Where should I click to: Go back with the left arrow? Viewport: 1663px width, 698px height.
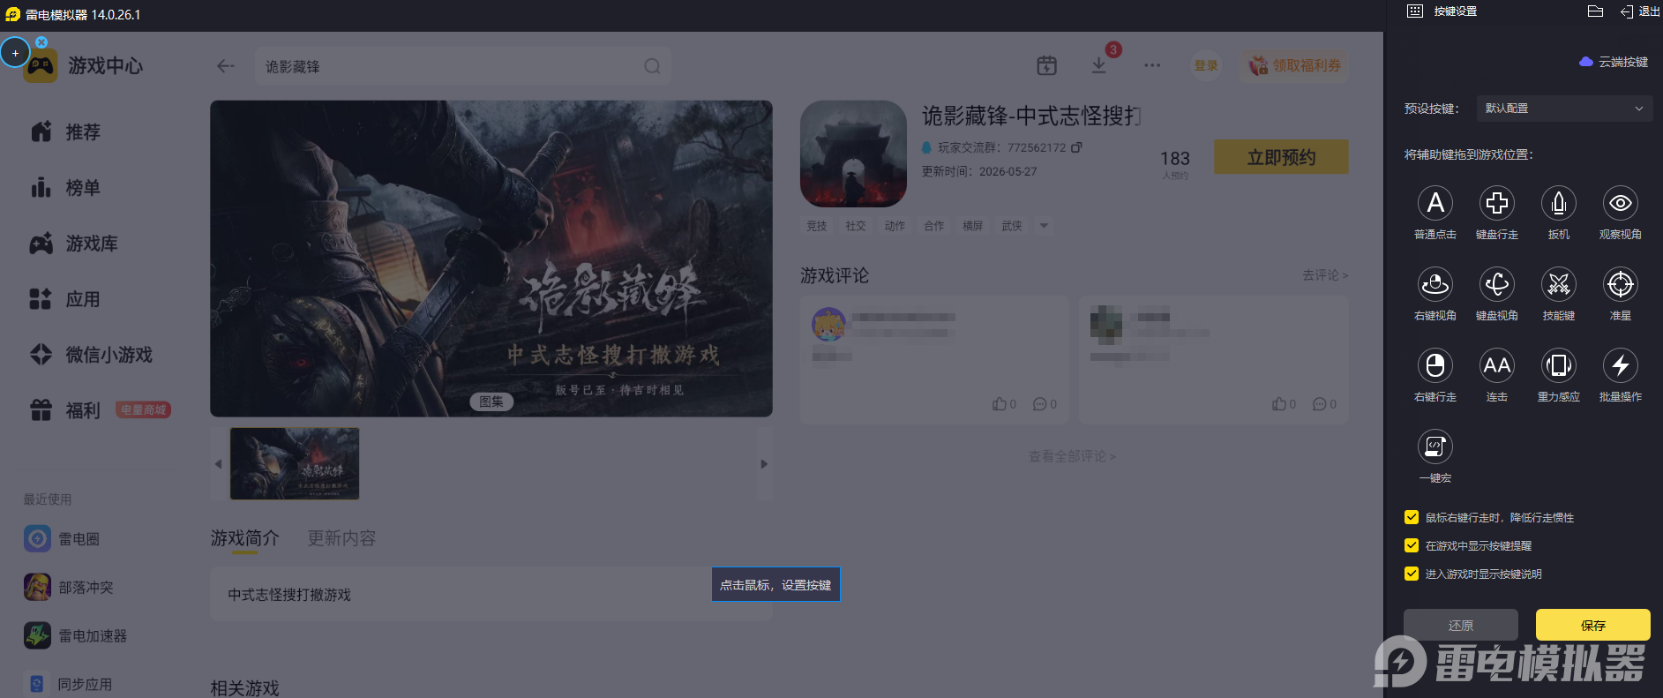coord(226,66)
